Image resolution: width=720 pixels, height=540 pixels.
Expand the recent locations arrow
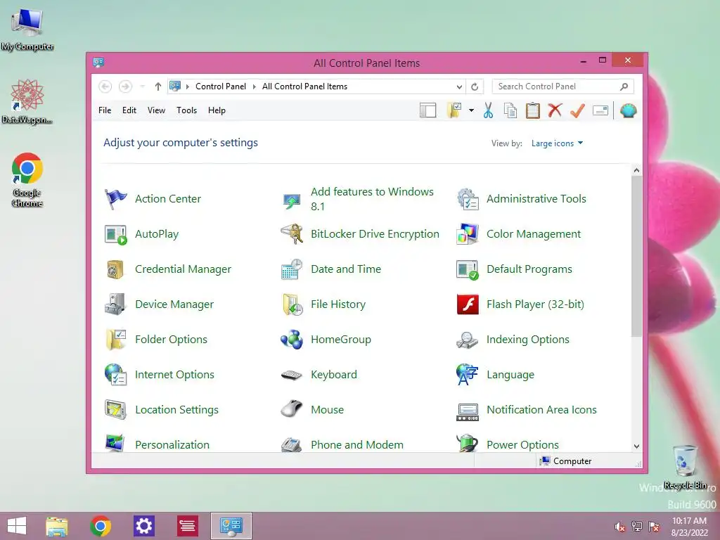point(142,86)
